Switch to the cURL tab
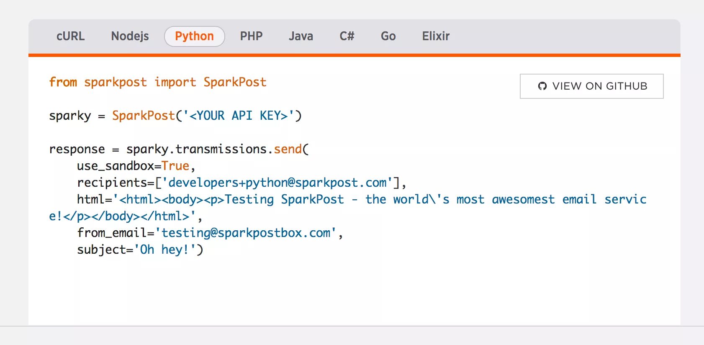The image size is (704, 345). pyautogui.click(x=71, y=36)
